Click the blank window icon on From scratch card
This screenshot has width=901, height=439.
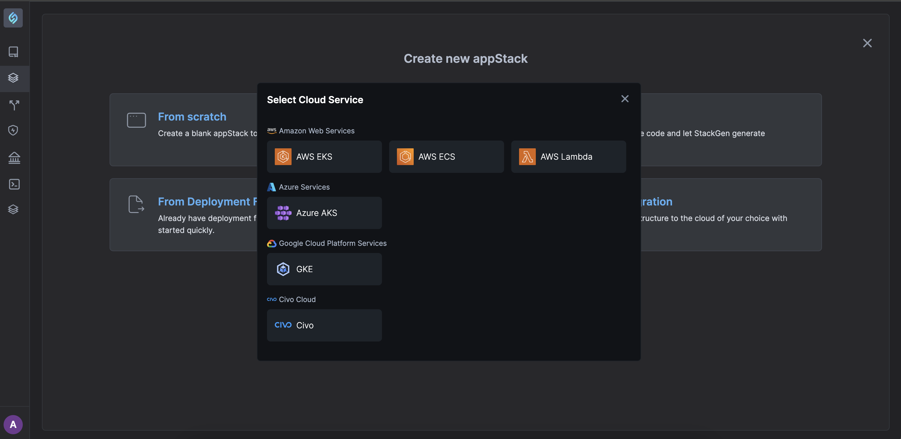point(136,120)
